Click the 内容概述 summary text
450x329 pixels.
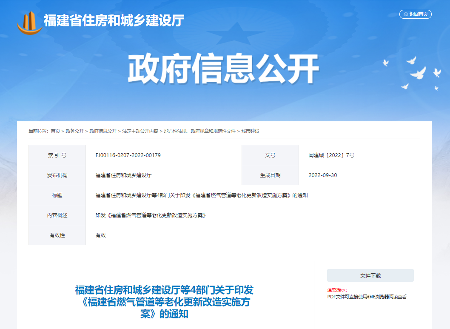coord(151,215)
